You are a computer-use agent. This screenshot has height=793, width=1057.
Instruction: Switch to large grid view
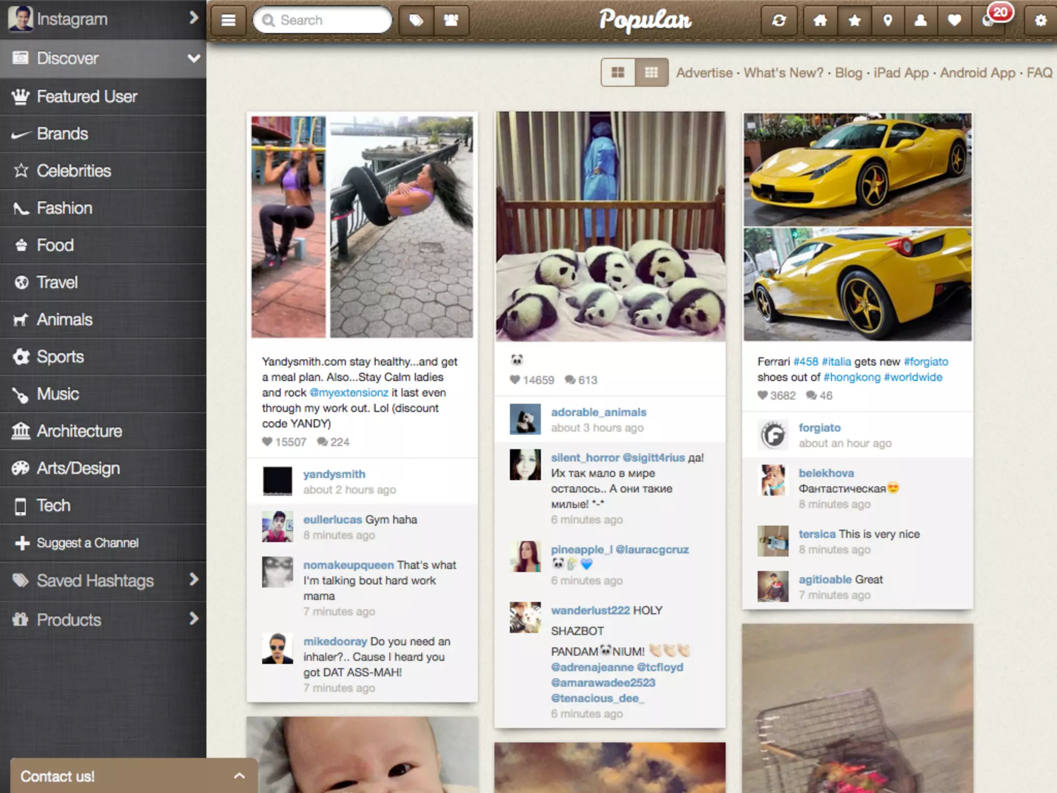point(618,72)
